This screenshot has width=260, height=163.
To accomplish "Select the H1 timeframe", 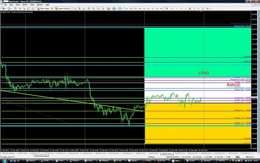I will tap(144, 8).
